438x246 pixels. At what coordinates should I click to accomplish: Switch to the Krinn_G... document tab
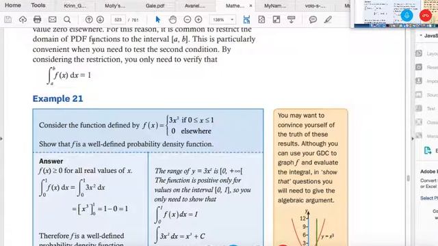point(75,5)
